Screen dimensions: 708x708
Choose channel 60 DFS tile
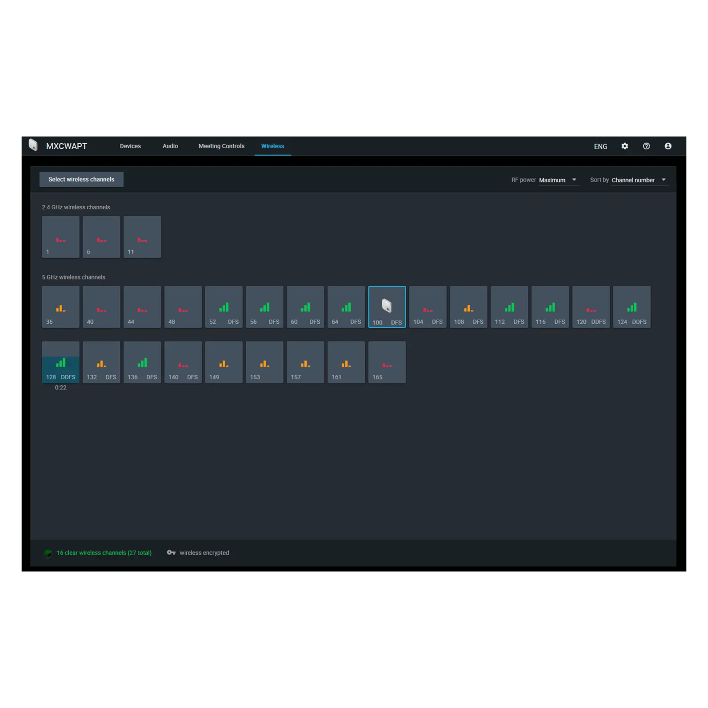click(x=305, y=307)
